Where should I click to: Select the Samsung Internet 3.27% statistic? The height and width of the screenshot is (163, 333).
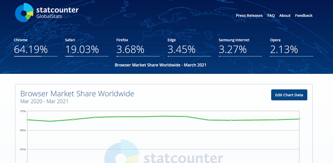[240, 47]
